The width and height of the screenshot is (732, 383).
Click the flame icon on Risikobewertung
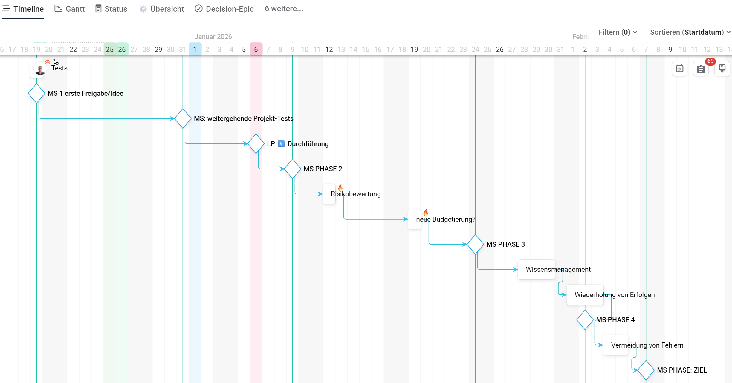[340, 188]
